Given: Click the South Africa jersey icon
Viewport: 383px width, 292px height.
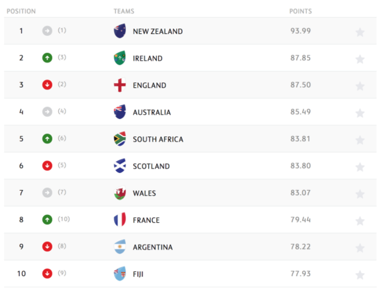Looking at the screenshot, I should (120, 139).
